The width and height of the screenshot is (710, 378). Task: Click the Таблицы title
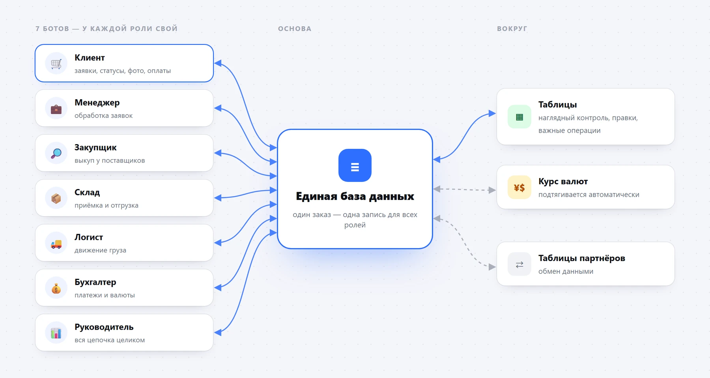(x=558, y=105)
